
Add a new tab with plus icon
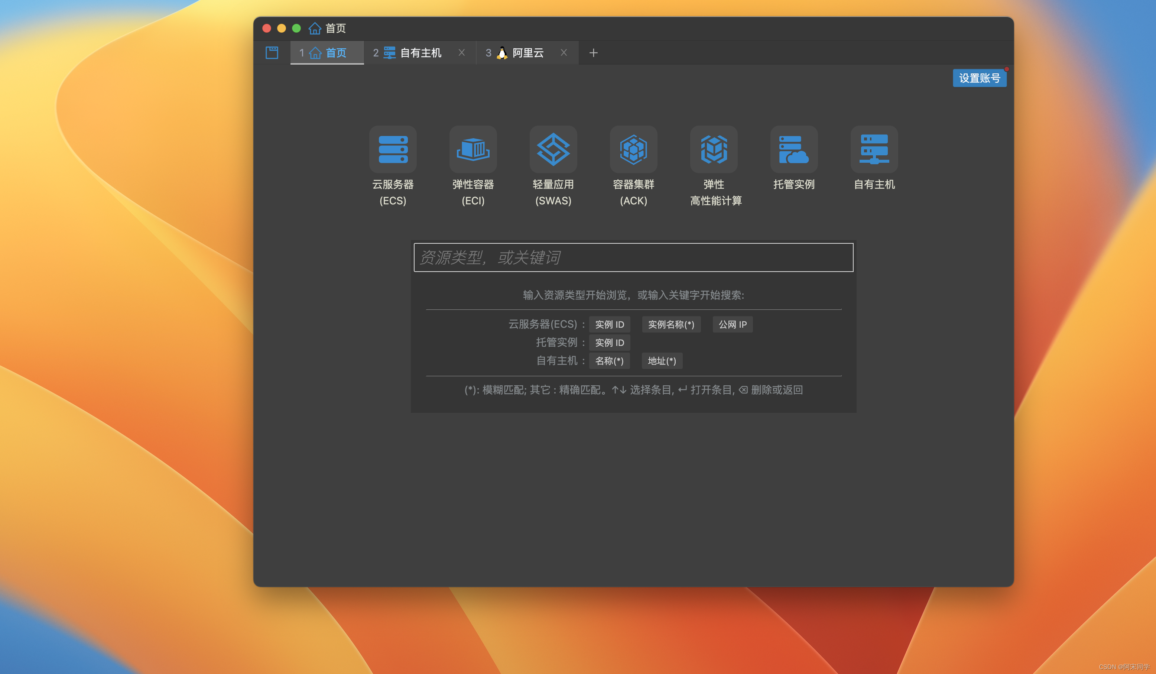pyautogui.click(x=593, y=53)
